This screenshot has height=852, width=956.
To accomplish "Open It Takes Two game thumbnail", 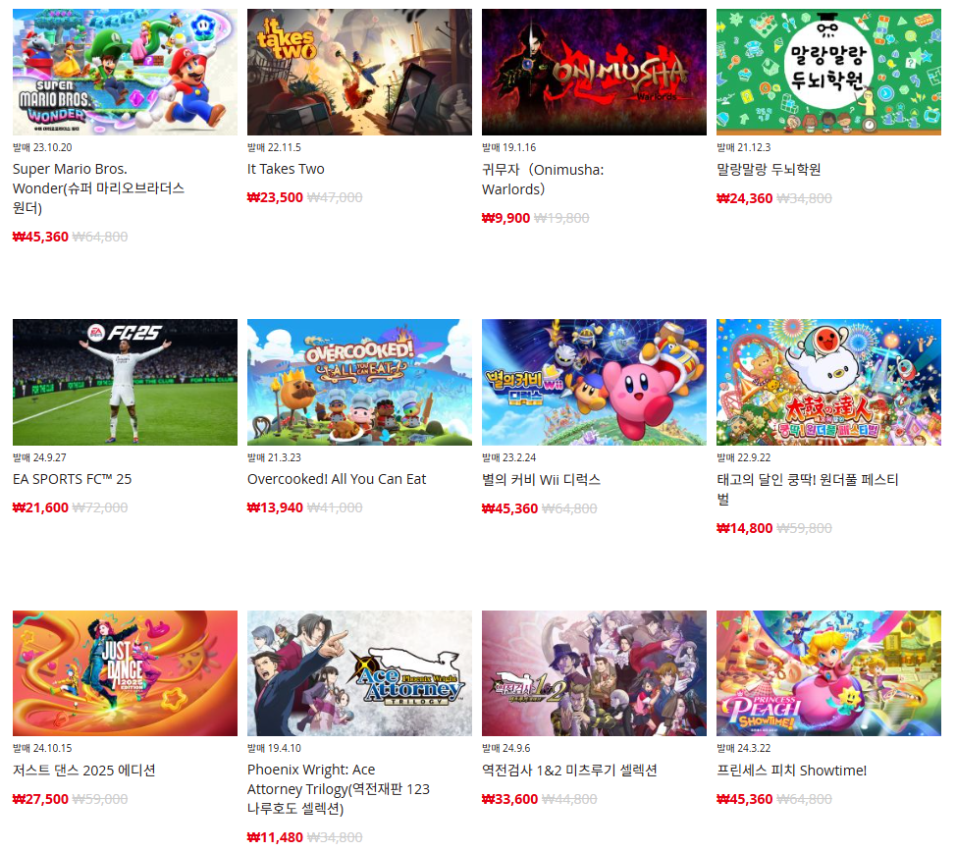I will [359, 72].
